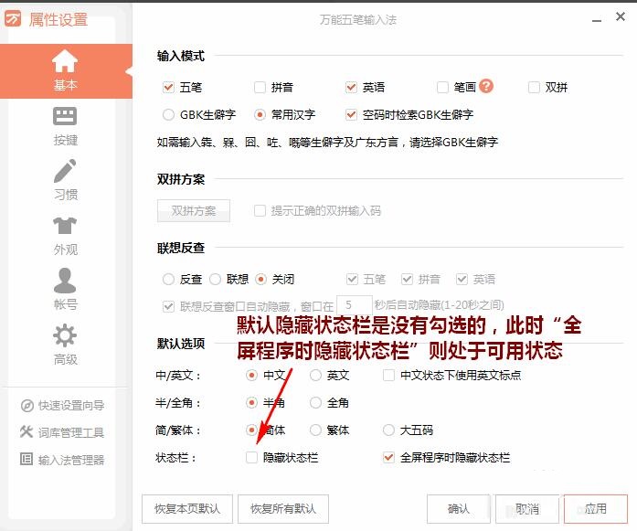
Task: Enable the 拼音 input mode
Action: click(x=260, y=87)
